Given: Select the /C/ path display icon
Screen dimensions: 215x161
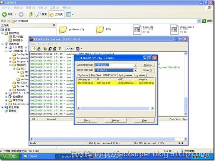Looking at the screenshot, I should [x=68, y=49].
